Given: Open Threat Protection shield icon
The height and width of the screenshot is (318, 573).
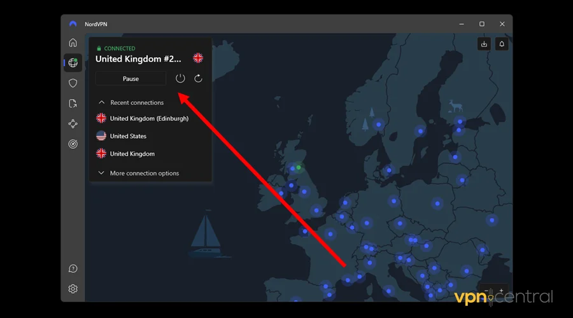Looking at the screenshot, I should pyautogui.click(x=73, y=83).
